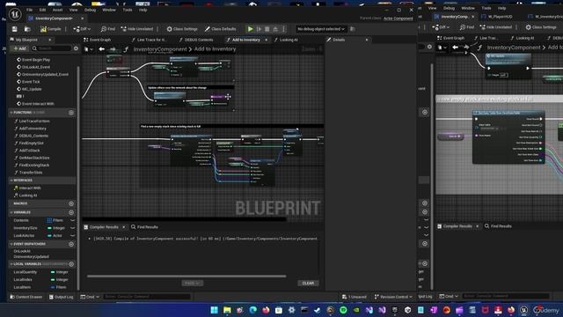
Task: Toggle Hide Unrelated in the left window
Action: pyautogui.click(x=137, y=29)
